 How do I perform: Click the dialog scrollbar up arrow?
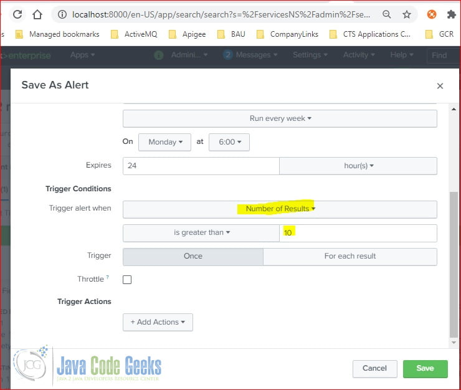[454, 109]
